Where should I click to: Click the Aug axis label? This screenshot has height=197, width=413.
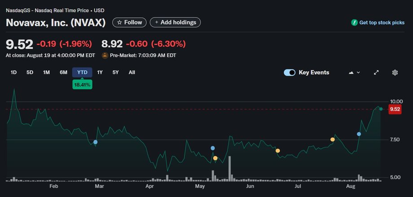pyautogui.click(x=351, y=186)
